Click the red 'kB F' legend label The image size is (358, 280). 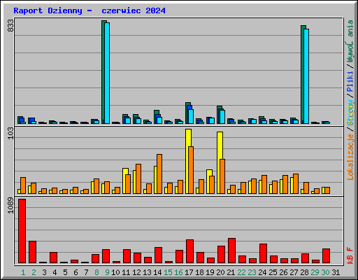coord(350,255)
